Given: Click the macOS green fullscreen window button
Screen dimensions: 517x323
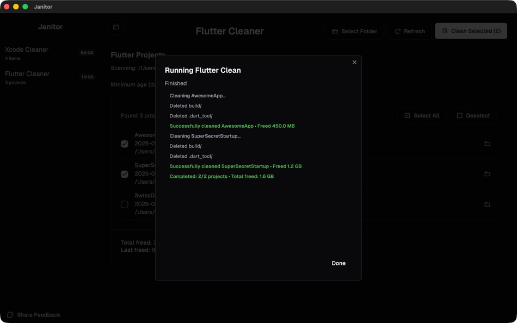Looking at the screenshot, I should [x=25, y=7].
